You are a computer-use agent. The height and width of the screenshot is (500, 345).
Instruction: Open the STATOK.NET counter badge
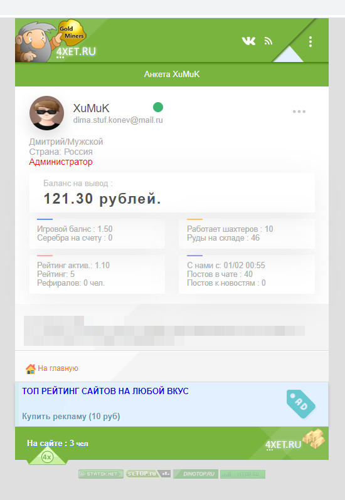[101, 474]
